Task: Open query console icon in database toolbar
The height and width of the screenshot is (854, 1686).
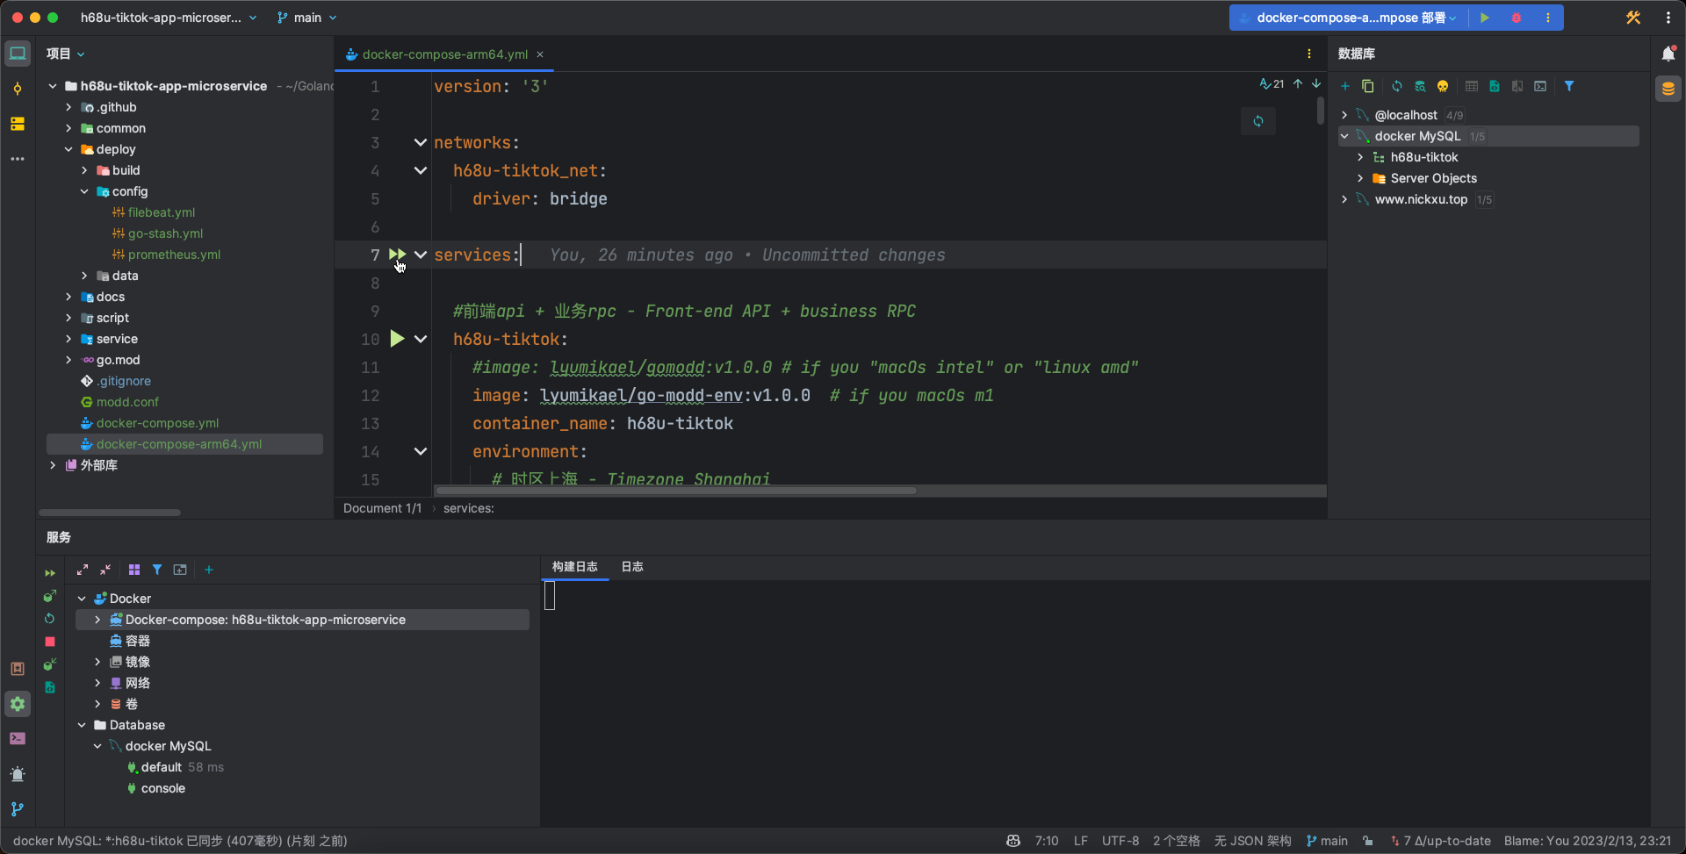Action: point(1540,86)
